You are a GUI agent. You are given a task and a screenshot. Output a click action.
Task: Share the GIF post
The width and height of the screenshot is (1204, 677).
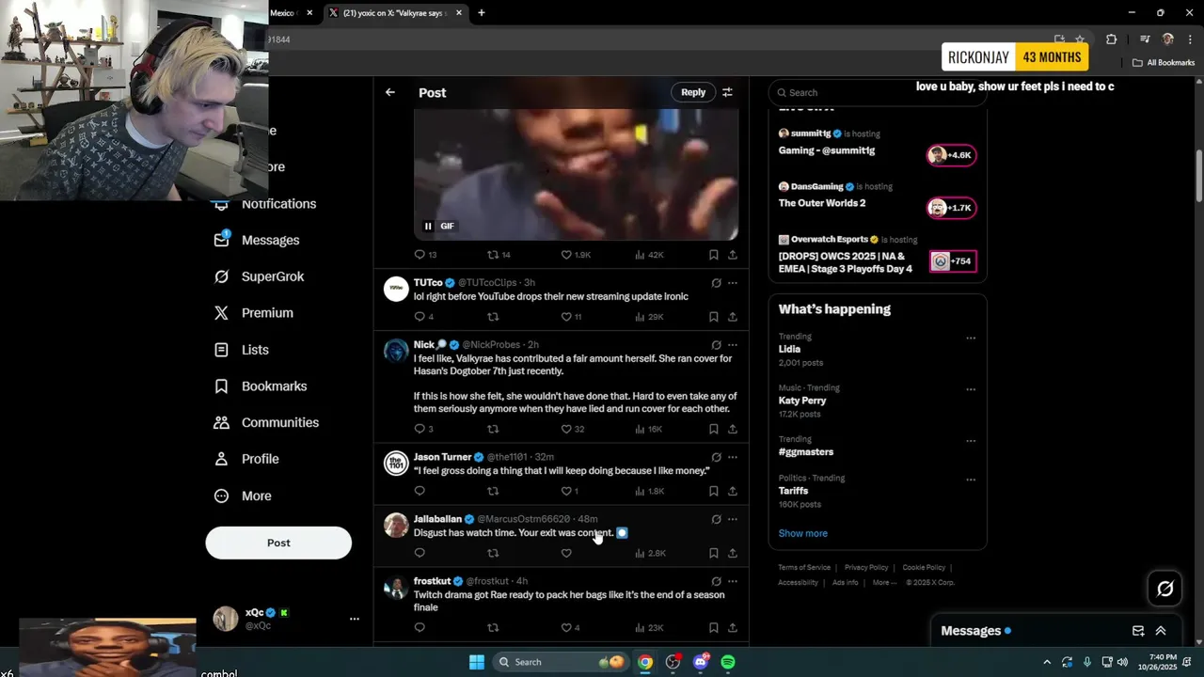[733, 255]
